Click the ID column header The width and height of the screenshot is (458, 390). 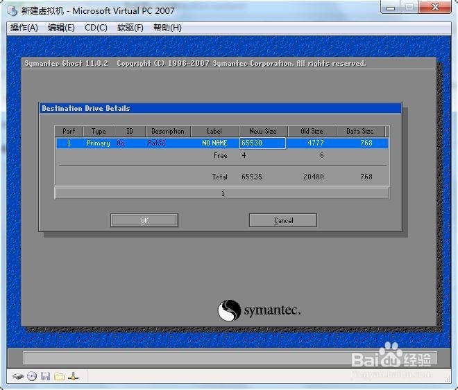tap(130, 131)
